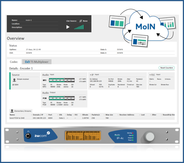Image resolution: width=184 pixels, height=163 pixels.
Task: Sort by Port column header
Action: 50,115
